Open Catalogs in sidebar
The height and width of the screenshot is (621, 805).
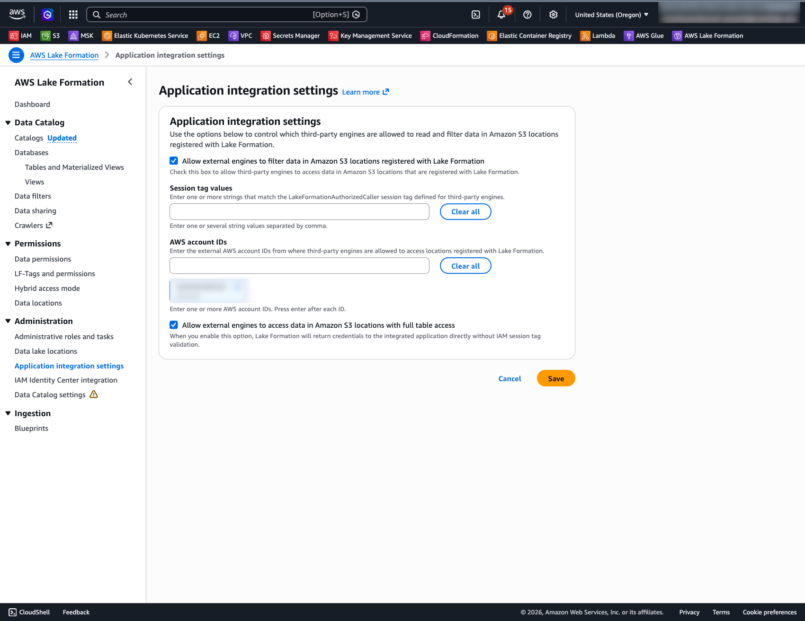[29, 138]
